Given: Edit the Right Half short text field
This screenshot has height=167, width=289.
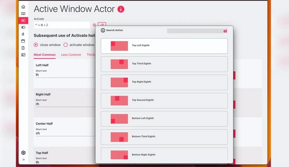Looking at the screenshot, I should [x=65, y=104].
